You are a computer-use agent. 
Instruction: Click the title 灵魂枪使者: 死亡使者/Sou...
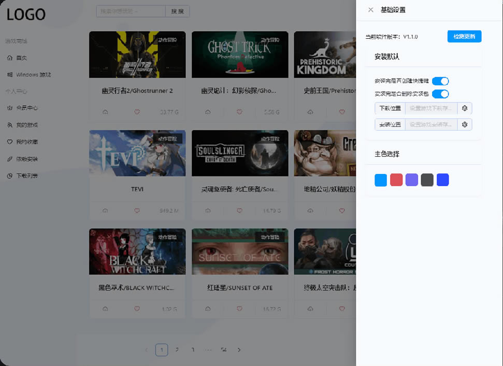point(239,189)
